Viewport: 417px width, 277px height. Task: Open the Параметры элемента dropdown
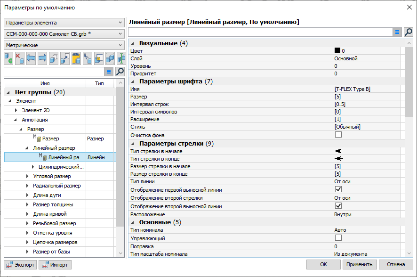[64, 23]
